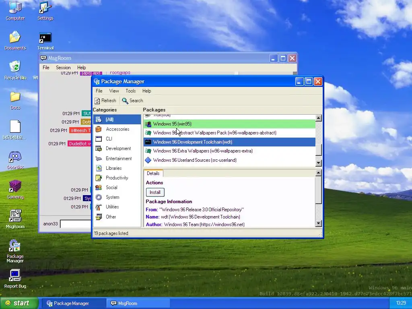Image resolution: width=412 pixels, height=309 pixels.
Task: Select the Social category
Action: (117, 187)
